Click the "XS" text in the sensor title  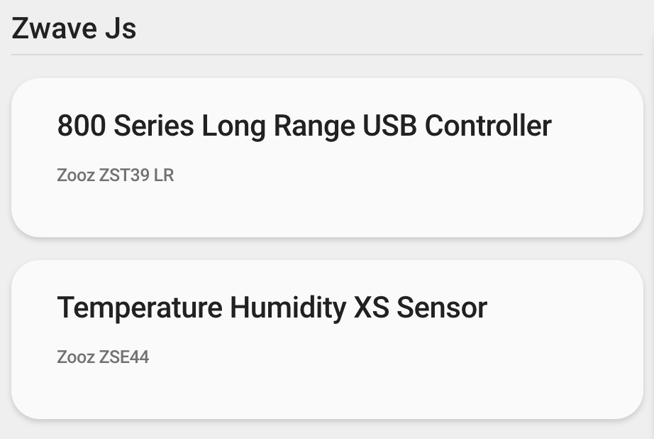tap(370, 308)
